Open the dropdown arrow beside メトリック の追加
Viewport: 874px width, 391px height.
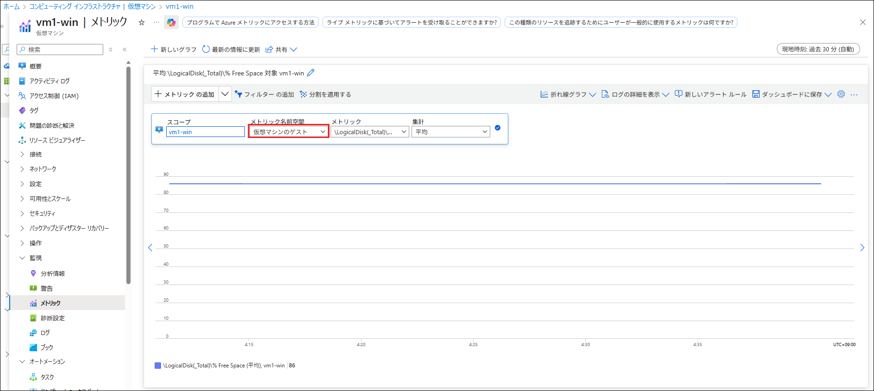225,94
